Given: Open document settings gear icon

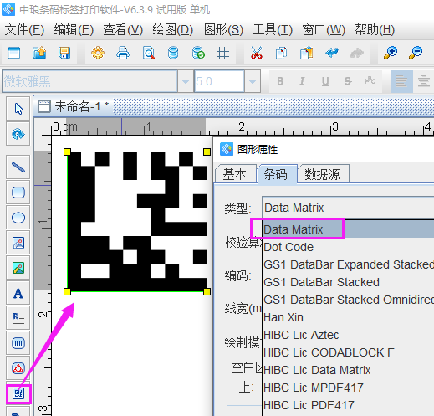Looking at the screenshot, I should [x=98, y=53].
